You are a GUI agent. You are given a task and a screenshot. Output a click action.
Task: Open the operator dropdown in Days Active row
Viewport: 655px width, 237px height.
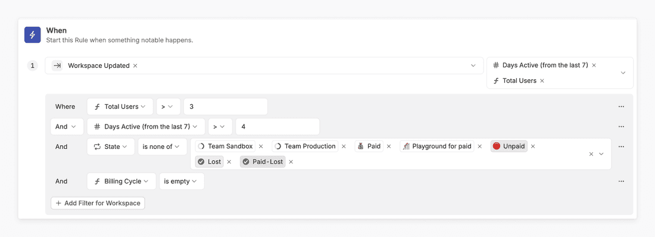pos(220,127)
